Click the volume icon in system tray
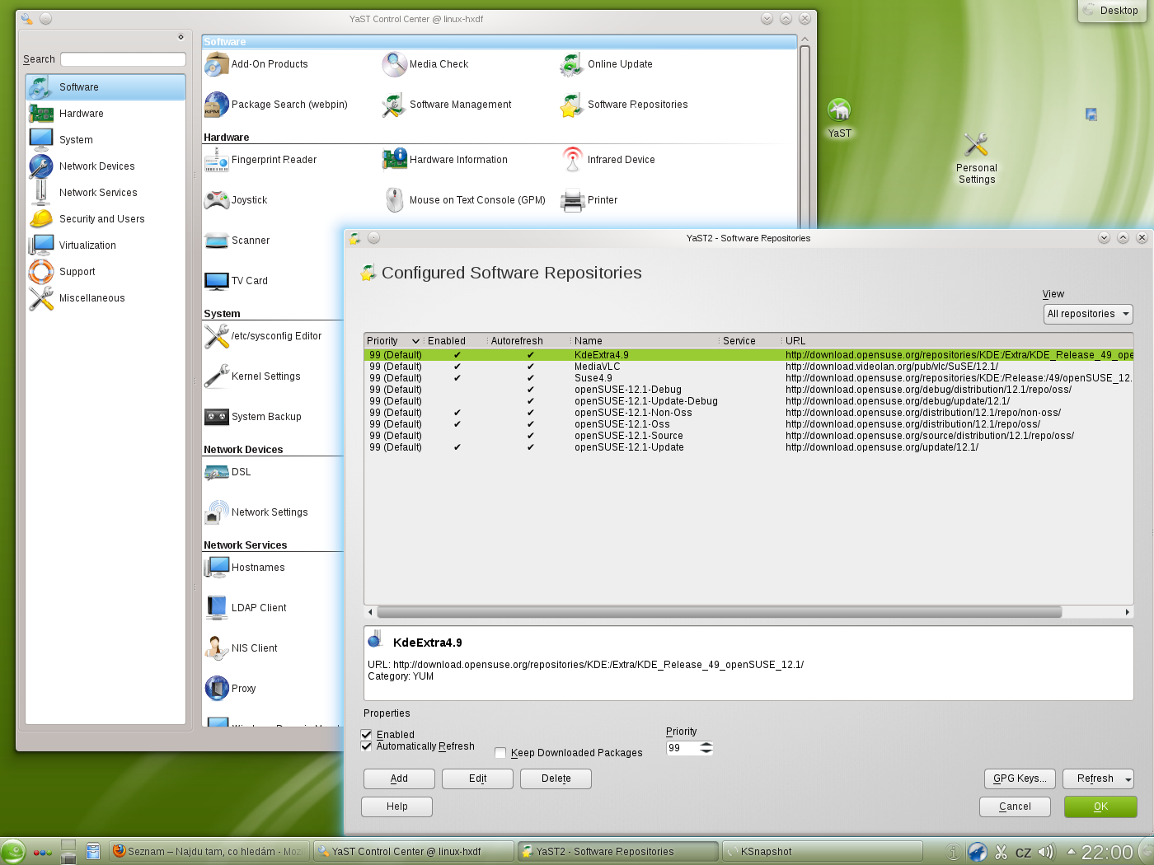The image size is (1154, 865). click(x=1045, y=853)
